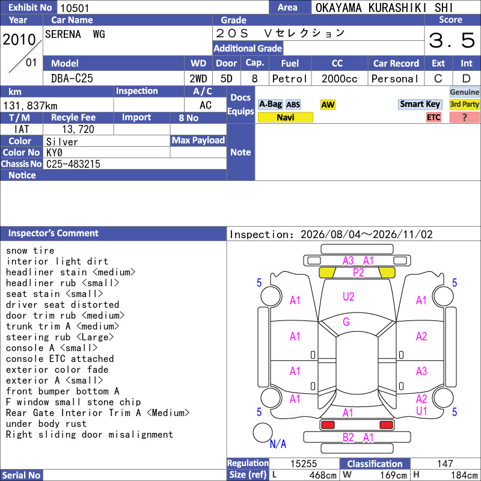Click the red ETC badge

(434, 117)
